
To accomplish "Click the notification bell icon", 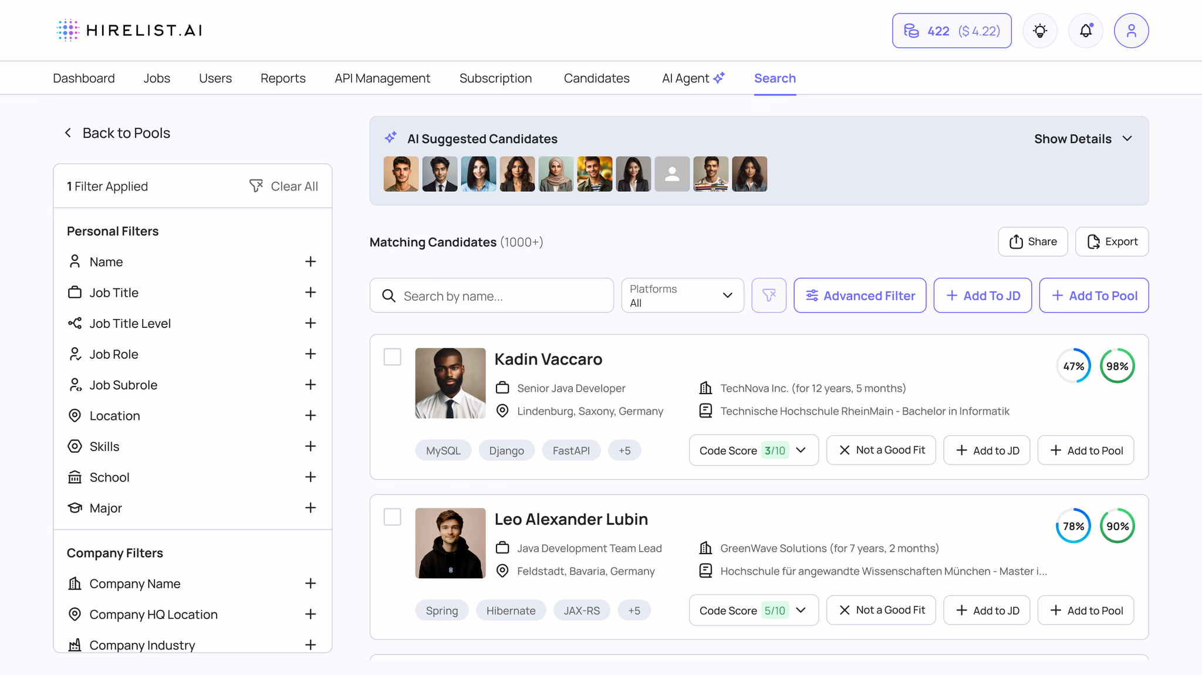I will click(x=1085, y=30).
